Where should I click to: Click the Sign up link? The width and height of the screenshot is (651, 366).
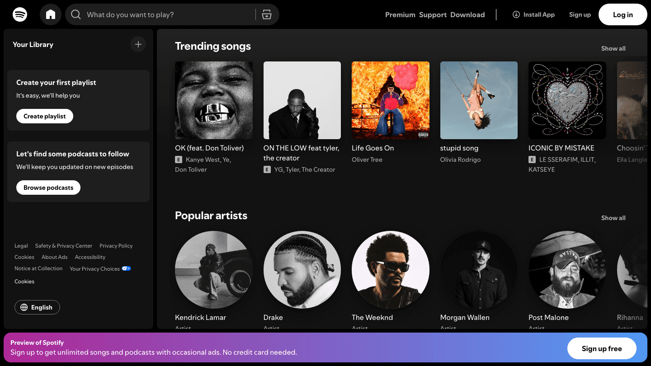pyautogui.click(x=580, y=14)
